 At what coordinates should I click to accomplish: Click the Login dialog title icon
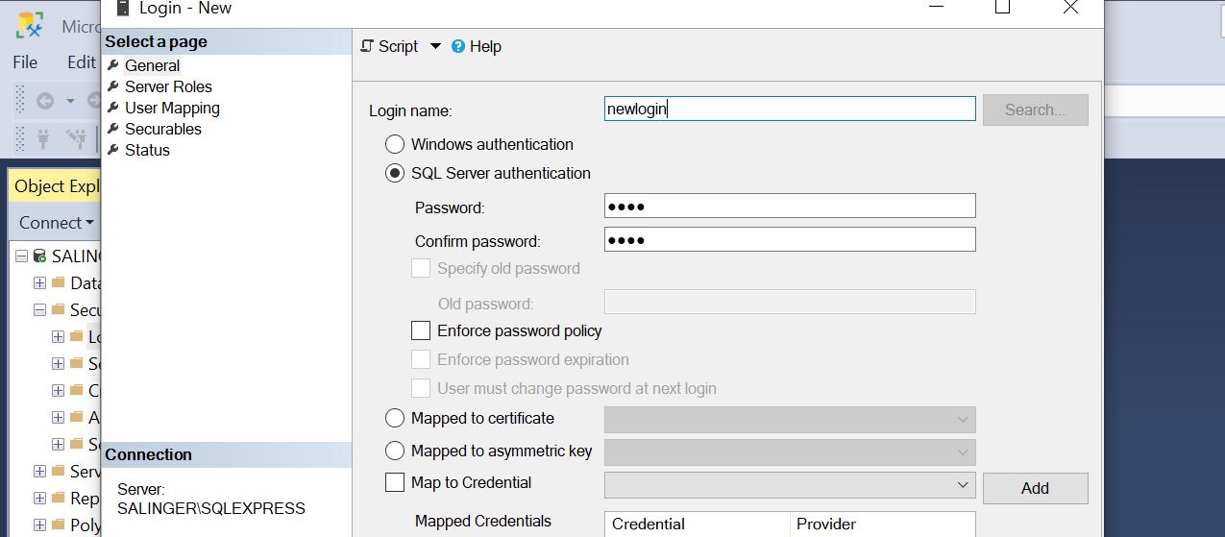tap(121, 8)
